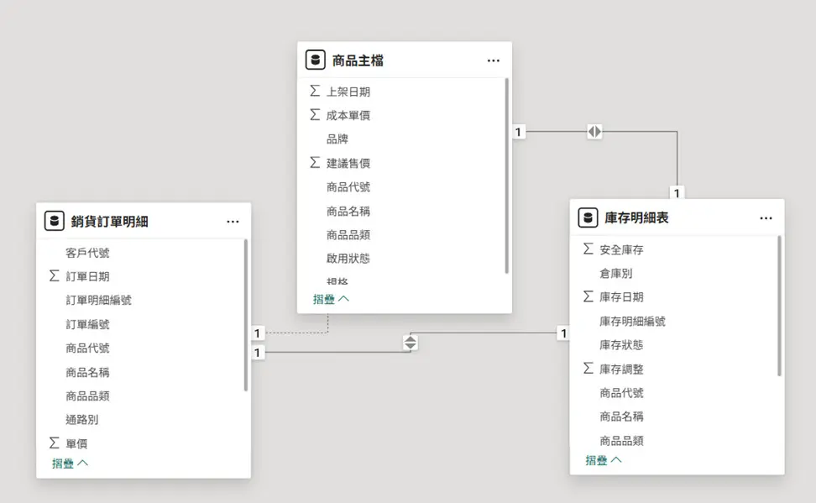Select 商品名稱 field in 商品主檔 table

click(x=348, y=211)
